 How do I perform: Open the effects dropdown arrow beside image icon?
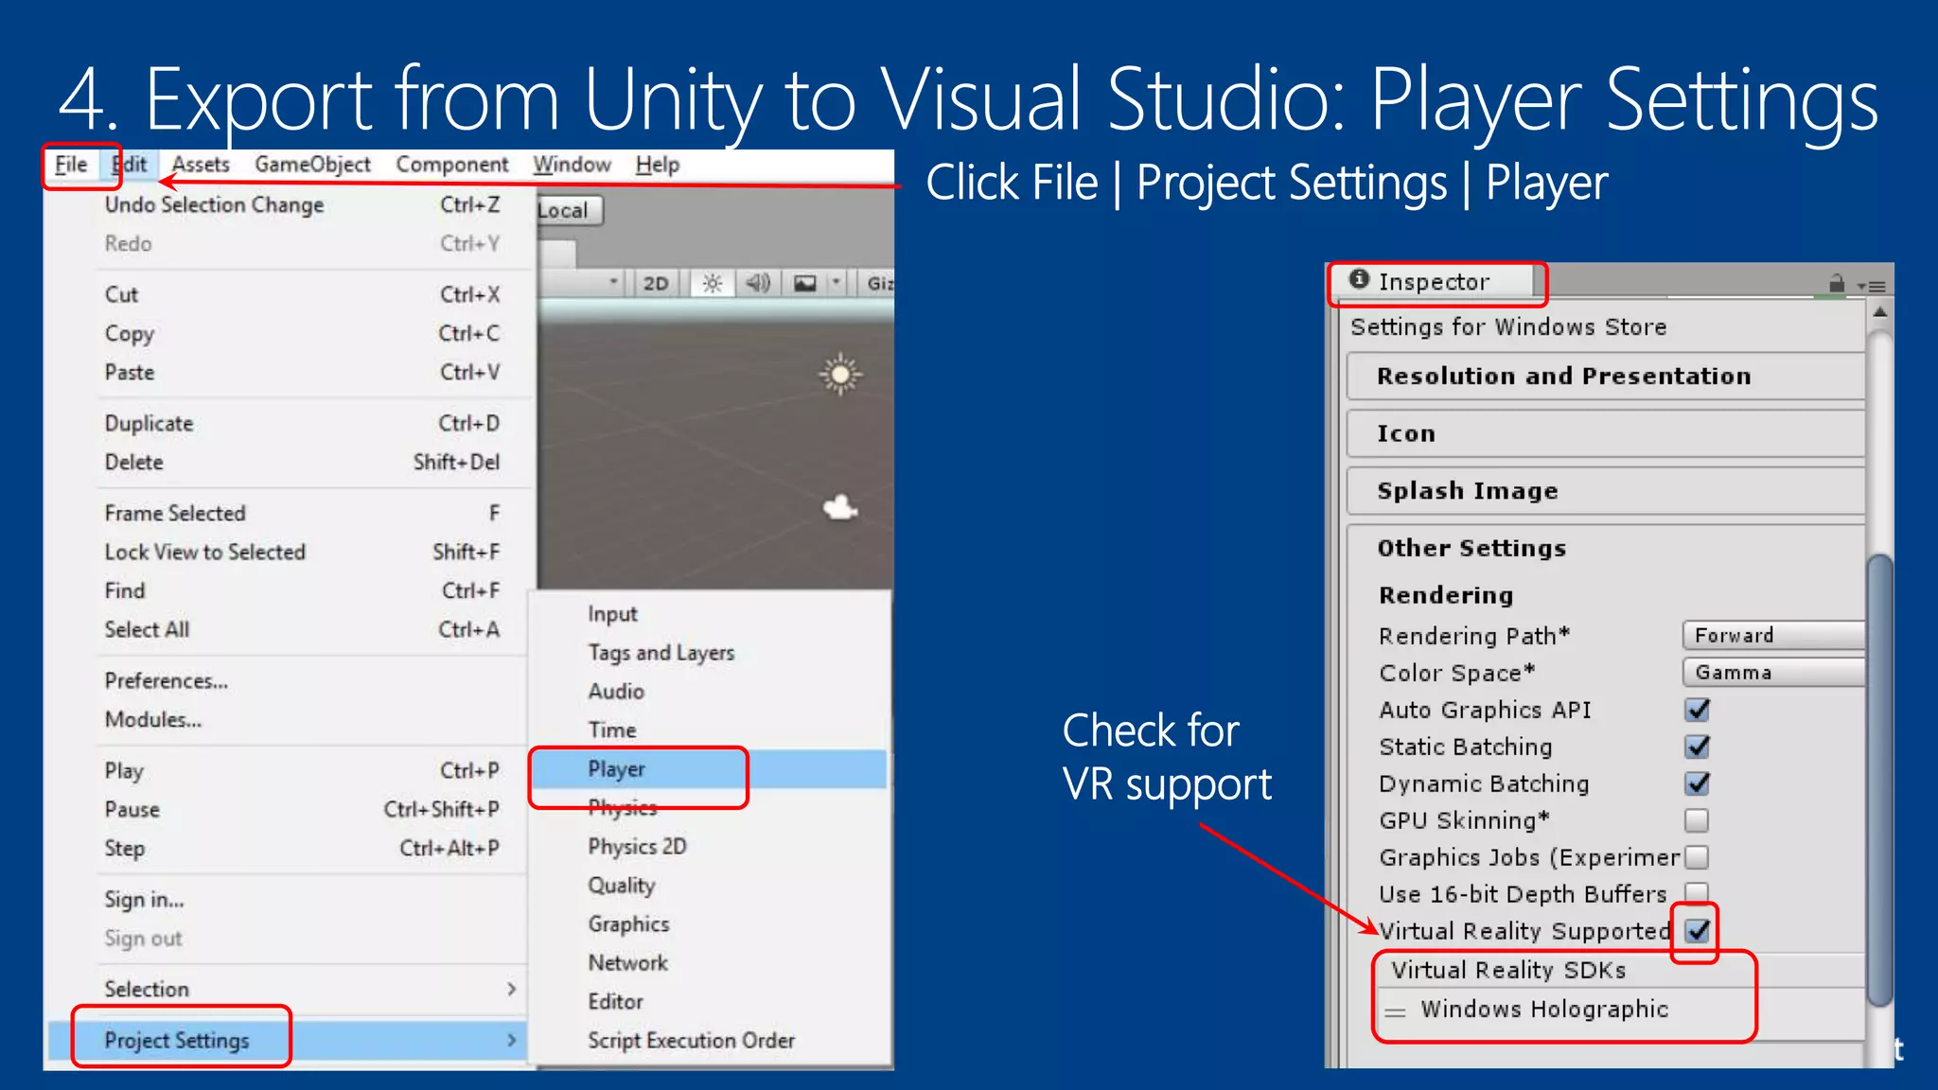point(836,282)
